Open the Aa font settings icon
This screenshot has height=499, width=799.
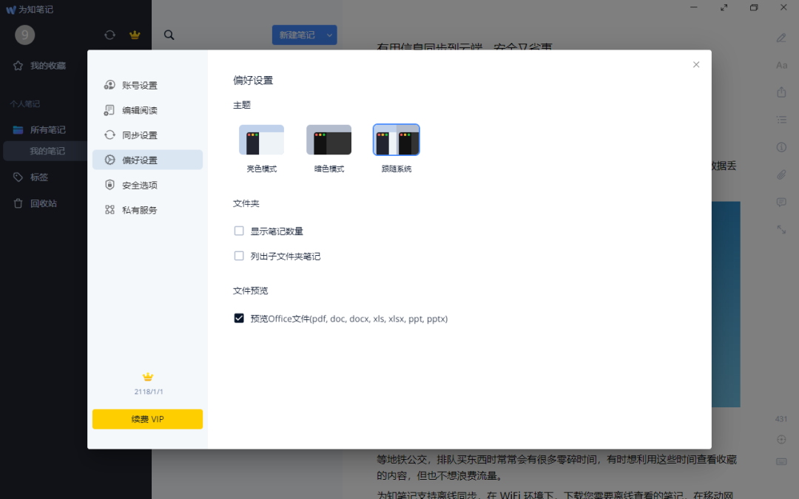point(783,65)
